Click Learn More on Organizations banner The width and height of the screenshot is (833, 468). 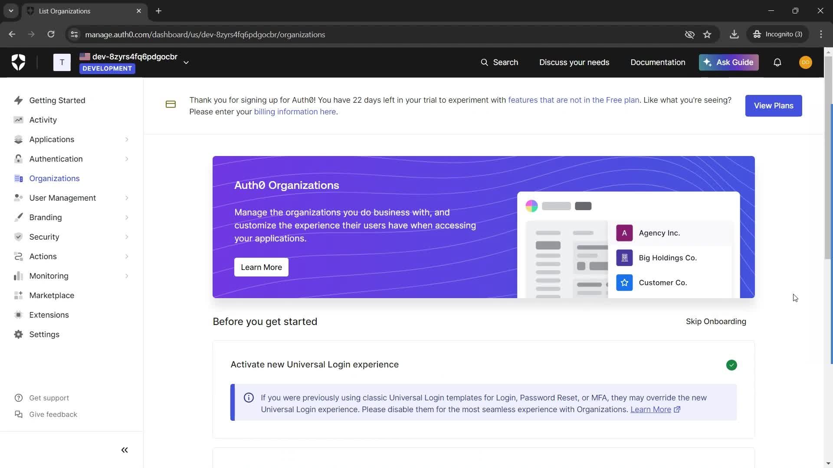(x=261, y=267)
